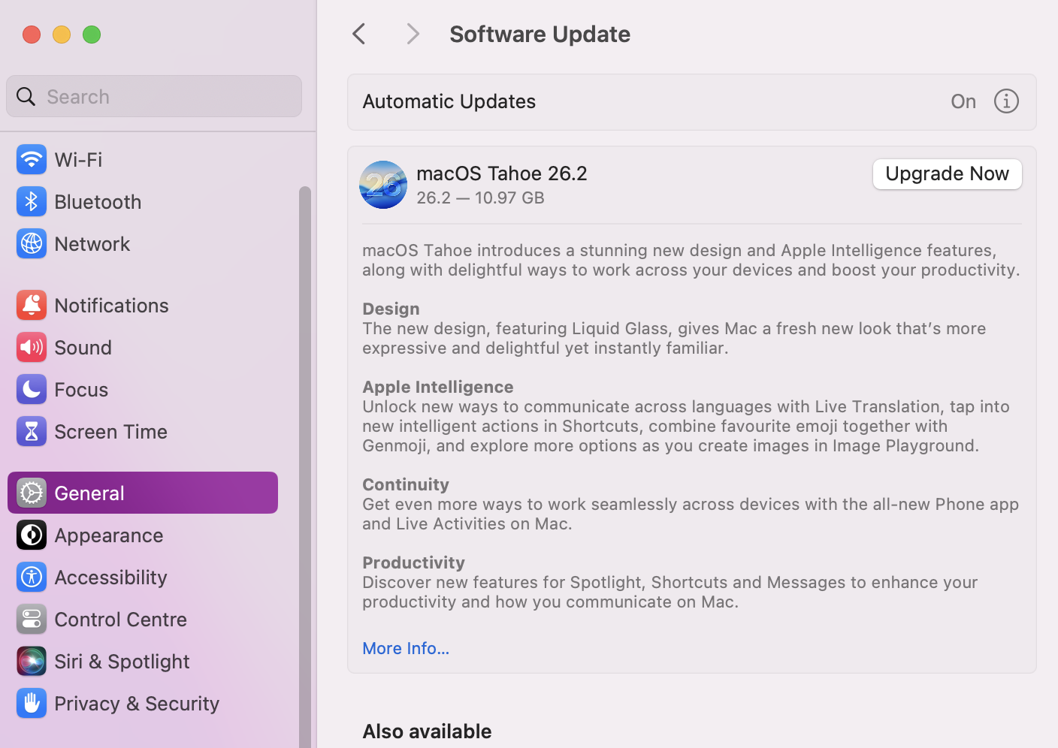Click the Automatic Updates info circle
1058x748 pixels.
pos(1006,101)
